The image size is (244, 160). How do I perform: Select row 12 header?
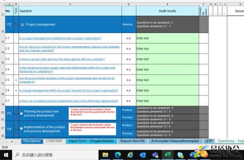(x=2, y=25)
